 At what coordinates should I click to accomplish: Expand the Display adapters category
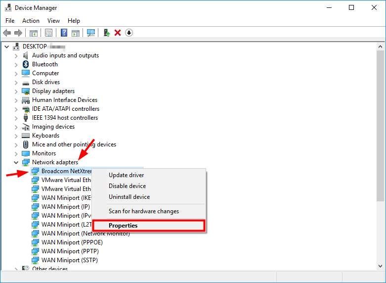tap(16, 91)
